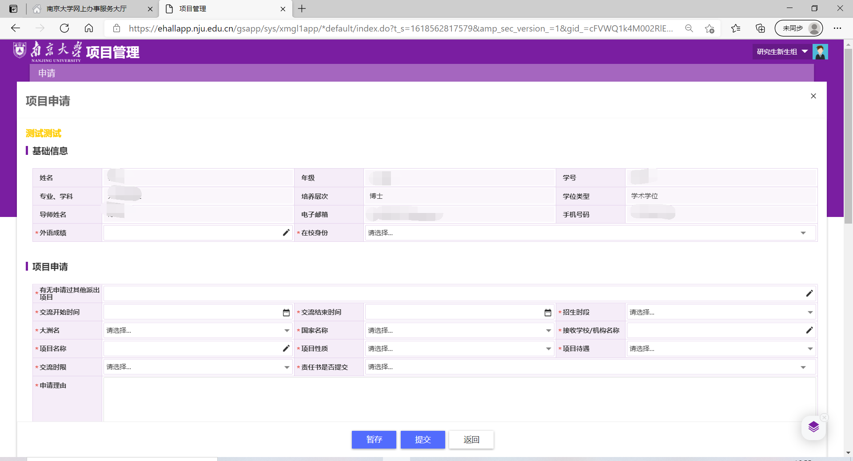This screenshot has height=461, width=853.
Task: Click the browser refresh icon
Action: tap(64, 28)
